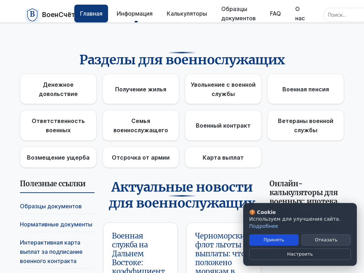Screen dimensions: 364x273
Task: Open the Главная menu item
Action: tap(91, 14)
